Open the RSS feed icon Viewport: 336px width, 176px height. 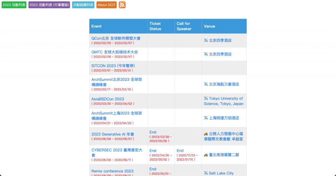[122, 5]
